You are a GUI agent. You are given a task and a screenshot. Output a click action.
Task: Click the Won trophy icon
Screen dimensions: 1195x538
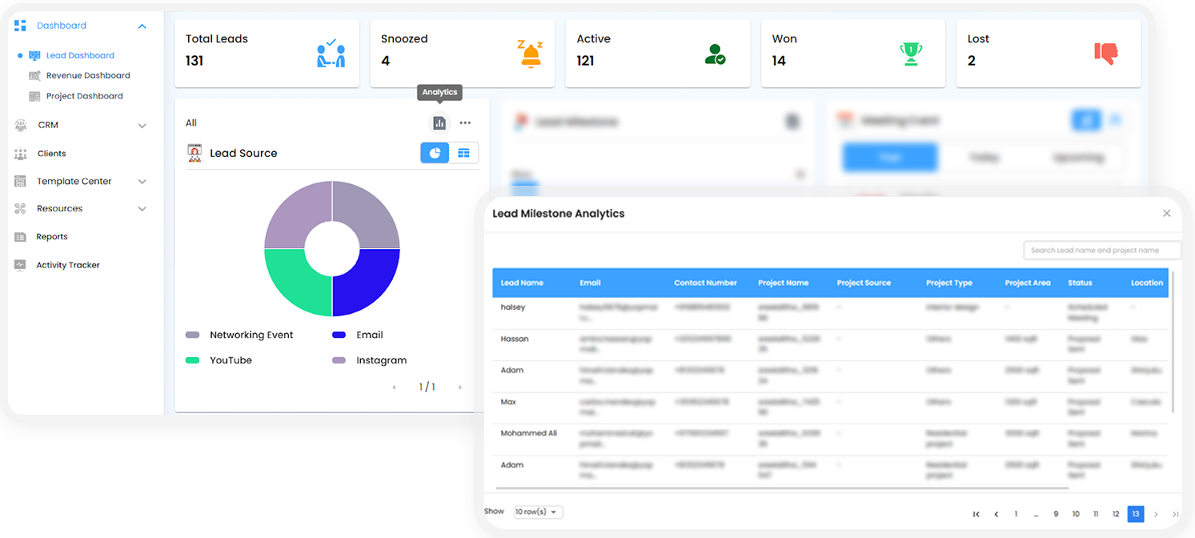coord(911,54)
